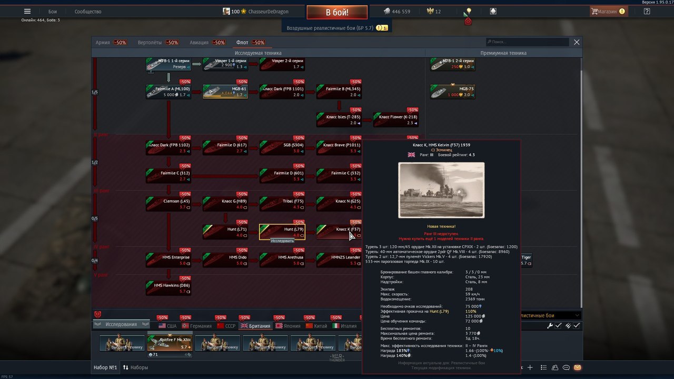
Task: Select Класс Dark (FPB 1102) boat
Action: coord(168,147)
